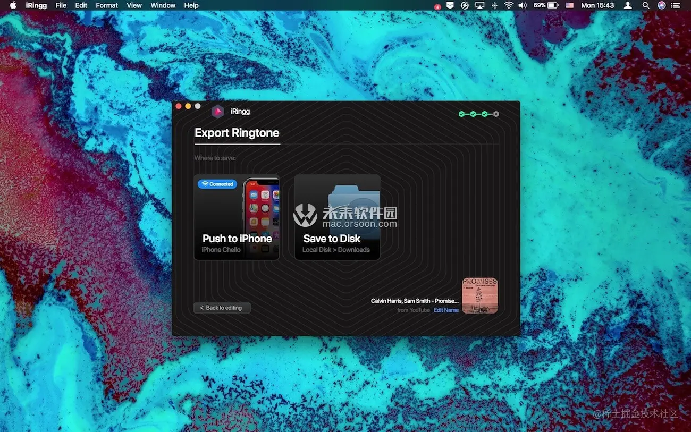Viewport: 691px width, 432px height.
Task: Click the grey gear step in progress indicator
Action: click(496, 114)
